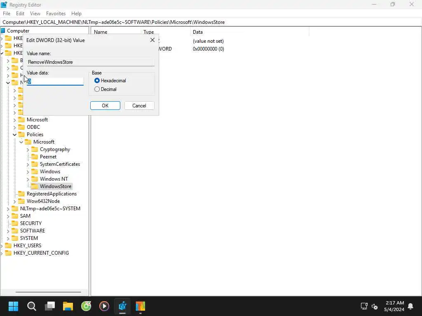The height and width of the screenshot is (316, 422).
Task: Click the Windows NT folder icon
Action: click(35, 179)
